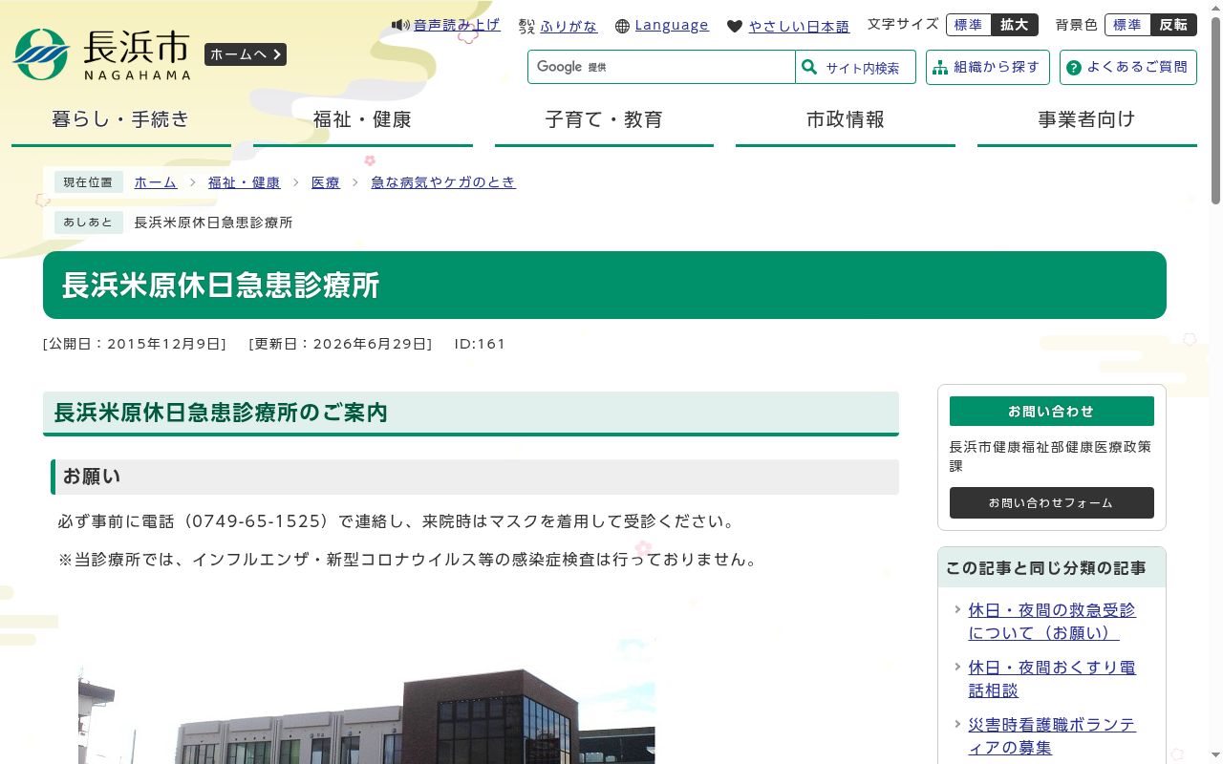Image resolution: width=1223 pixels, height=764 pixels.
Task: Open the 福祉・健康 menu
Action: pos(363,120)
